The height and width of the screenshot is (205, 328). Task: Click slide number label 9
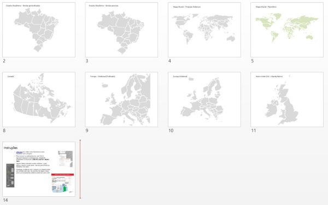pos(87,131)
